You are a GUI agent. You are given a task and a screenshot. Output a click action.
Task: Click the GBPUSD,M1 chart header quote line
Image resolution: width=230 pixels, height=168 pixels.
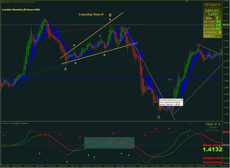[x=18, y=2]
